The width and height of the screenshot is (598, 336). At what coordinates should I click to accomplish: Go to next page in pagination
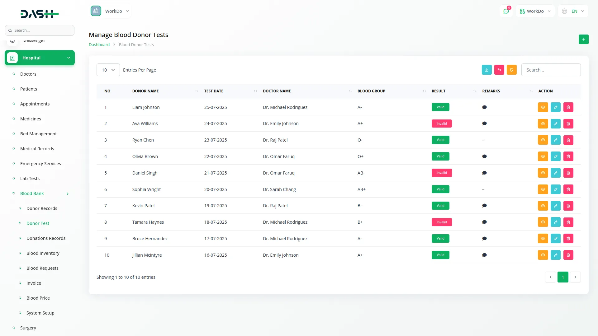tap(575, 277)
